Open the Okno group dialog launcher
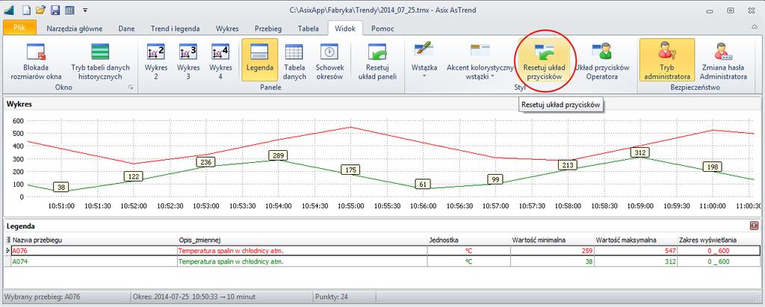765x307 pixels. 131,87
